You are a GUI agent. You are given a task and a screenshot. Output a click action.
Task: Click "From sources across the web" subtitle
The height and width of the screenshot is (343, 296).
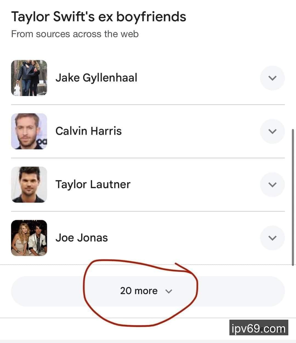(x=75, y=34)
